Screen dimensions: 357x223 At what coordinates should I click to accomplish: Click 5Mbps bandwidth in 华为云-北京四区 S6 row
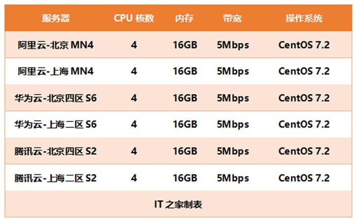pos(232,98)
